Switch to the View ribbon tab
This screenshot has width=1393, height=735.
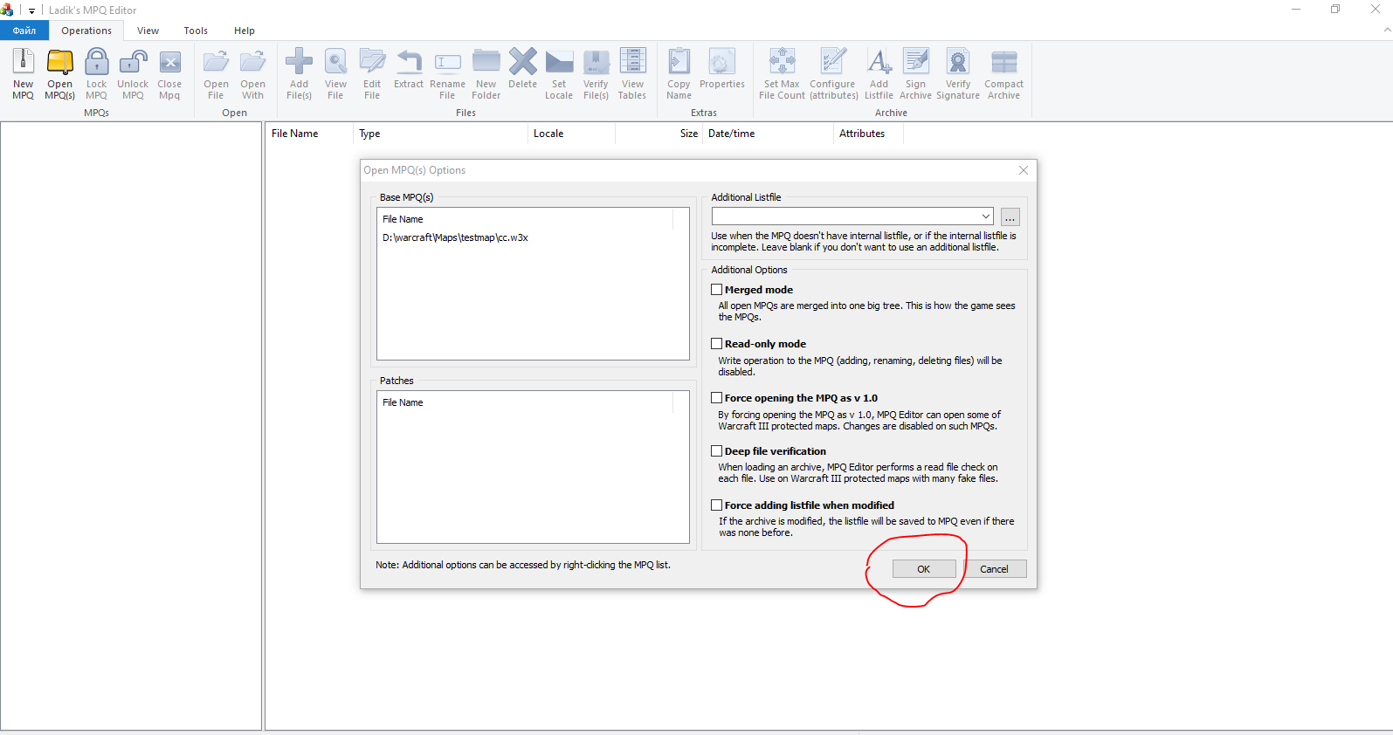click(148, 31)
